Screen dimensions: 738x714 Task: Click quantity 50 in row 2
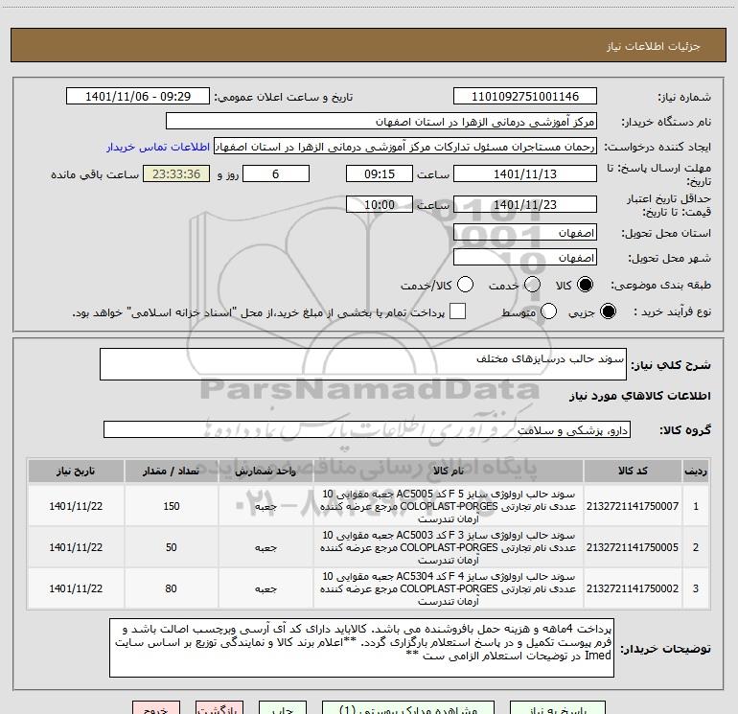tap(172, 547)
